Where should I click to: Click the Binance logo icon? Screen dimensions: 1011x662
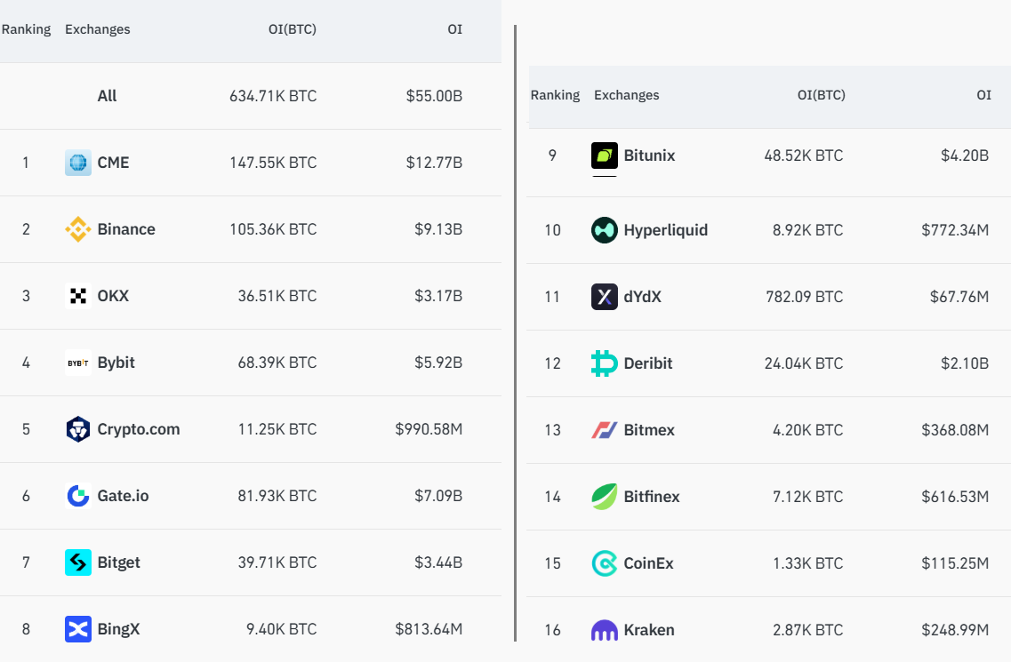click(x=78, y=229)
